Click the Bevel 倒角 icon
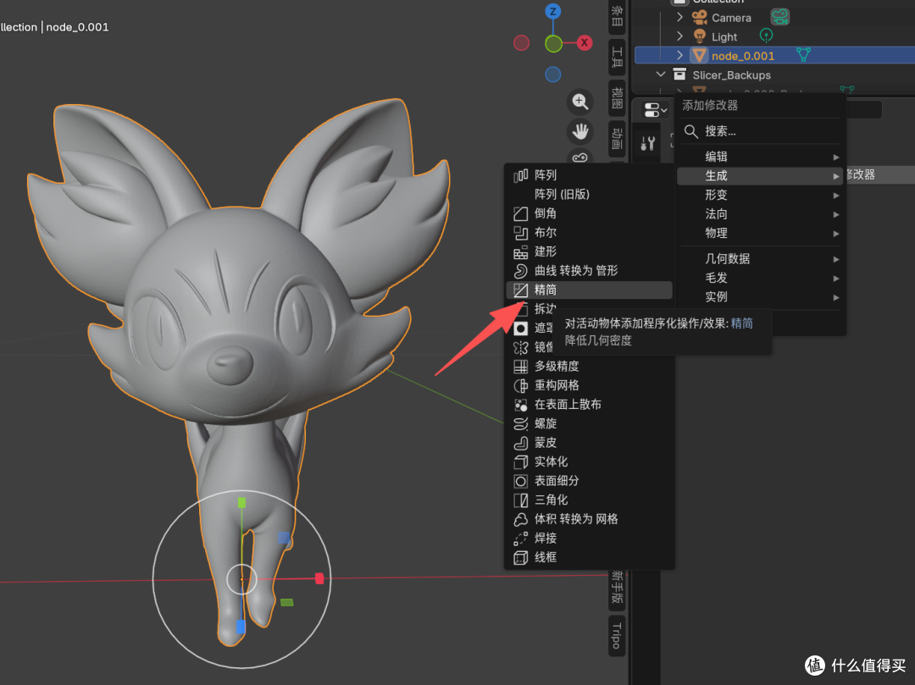 (x=520, y=213)
